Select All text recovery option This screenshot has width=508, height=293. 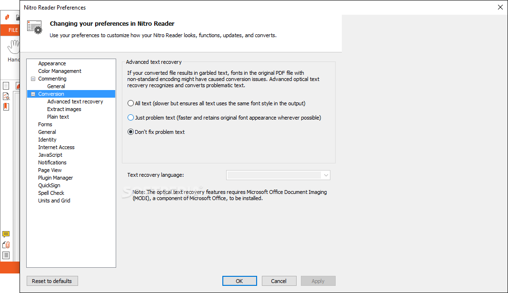[130, 103]
